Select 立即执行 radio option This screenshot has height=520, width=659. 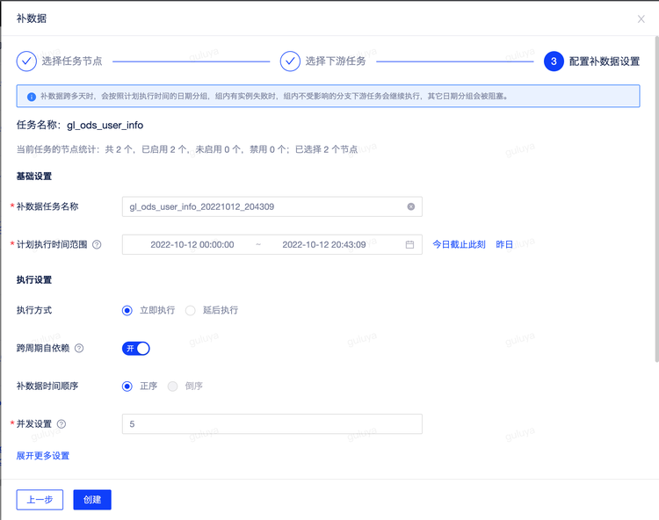point(127,310)
